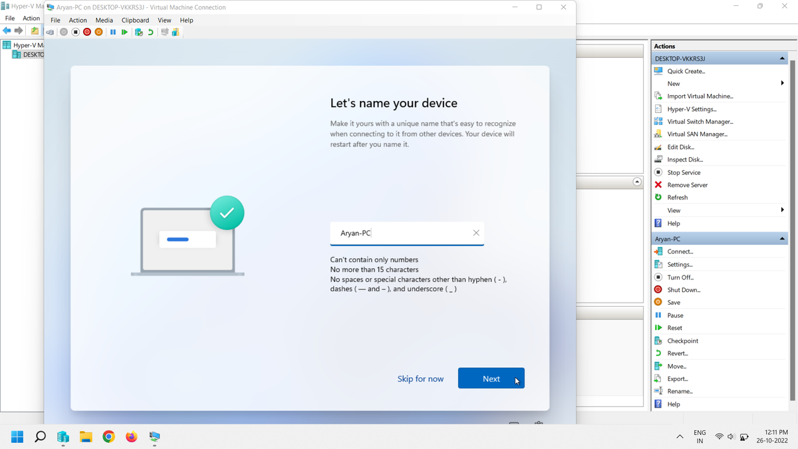Screen dimensions: 798x449
Task: Open the File menu in Hyper-V Manager
Action: (10, 18)
